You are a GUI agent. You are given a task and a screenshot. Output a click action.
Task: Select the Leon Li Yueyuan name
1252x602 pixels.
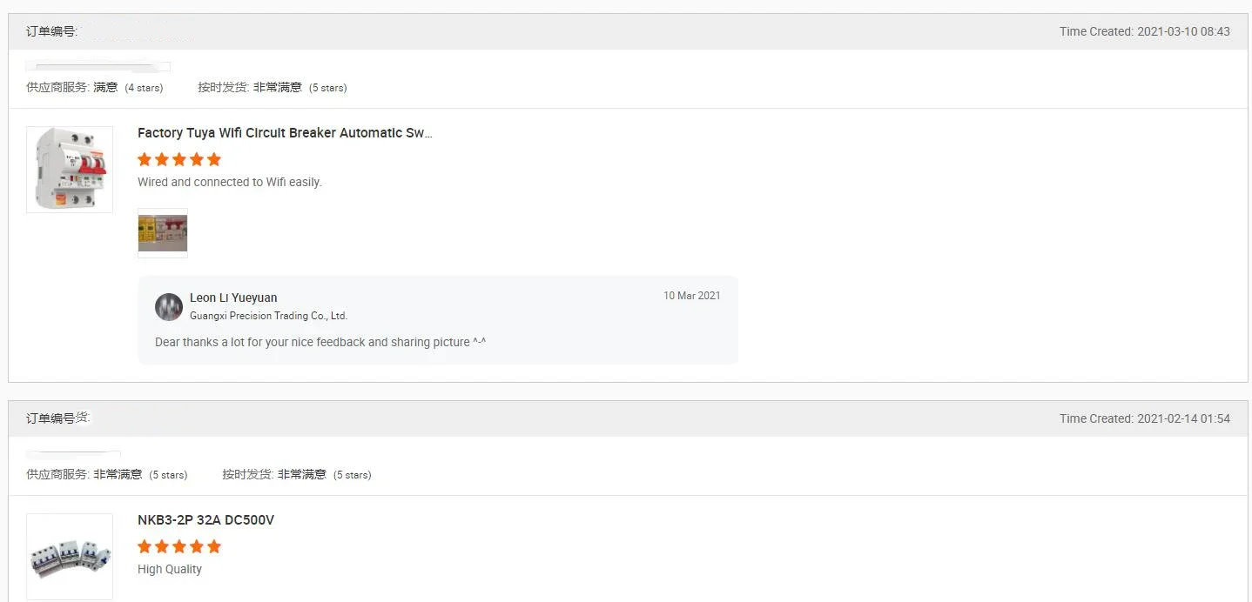233,298
